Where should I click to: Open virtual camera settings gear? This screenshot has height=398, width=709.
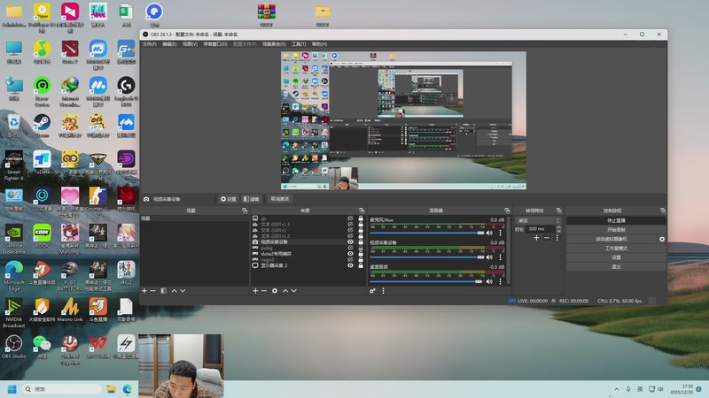(x=662, y=239)
